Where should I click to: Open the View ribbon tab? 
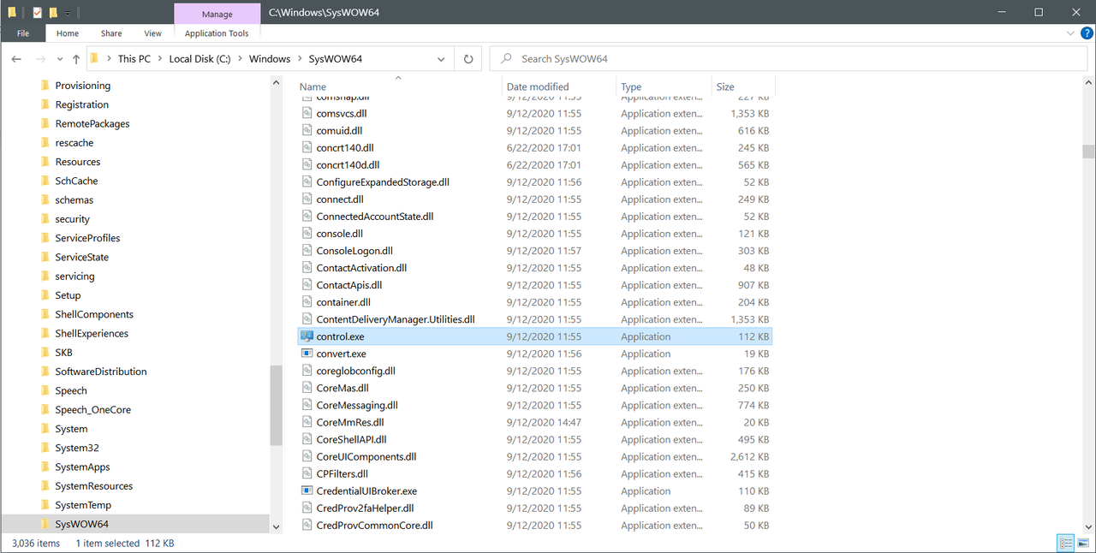(152, 33)
